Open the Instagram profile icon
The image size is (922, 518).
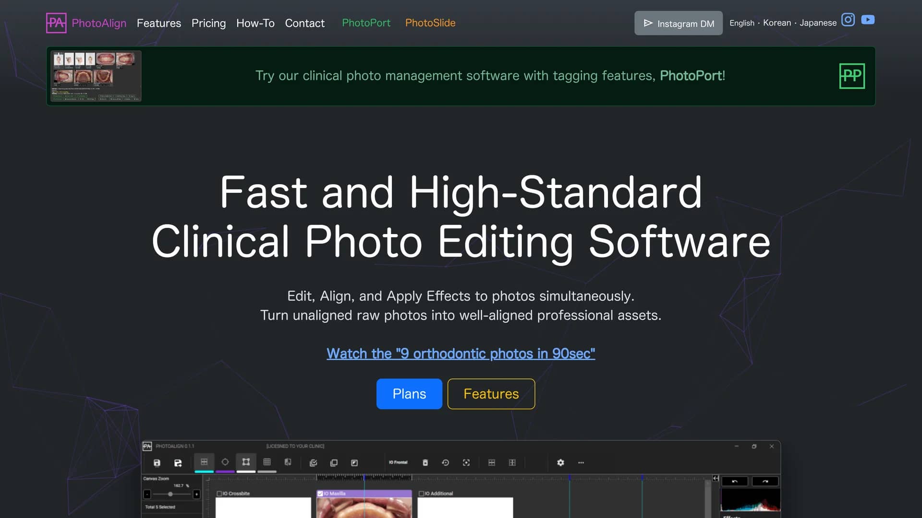(848, 20)
